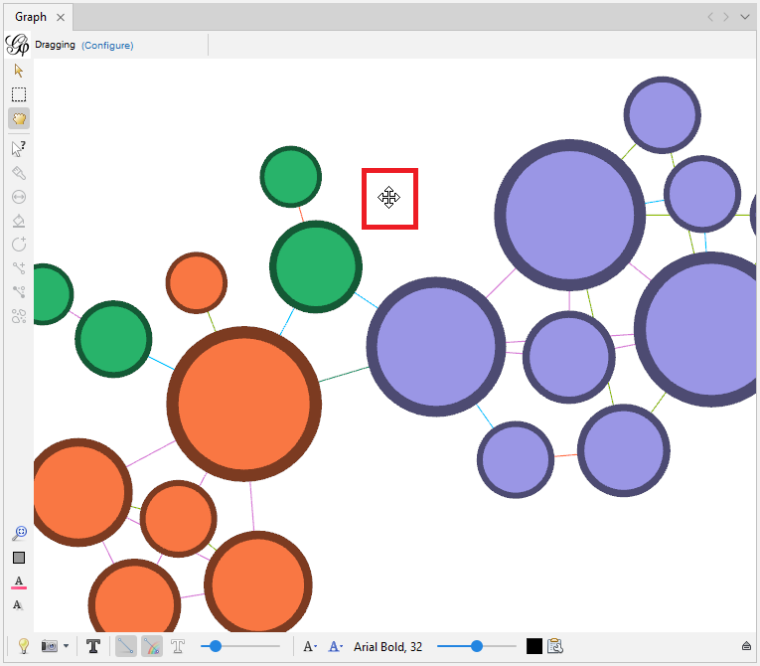The image size is (760, 666).
Task: Select the Direct selection arrow tool
Action: pos(19,71)
